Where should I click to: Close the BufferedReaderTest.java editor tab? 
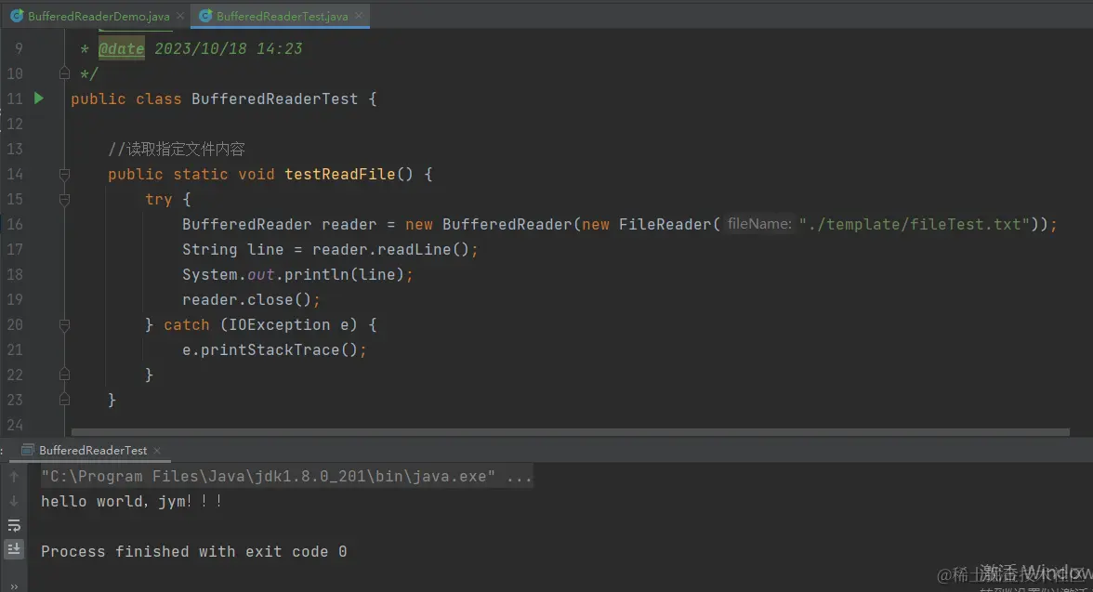pyautogui.click(x=359, y=16)
